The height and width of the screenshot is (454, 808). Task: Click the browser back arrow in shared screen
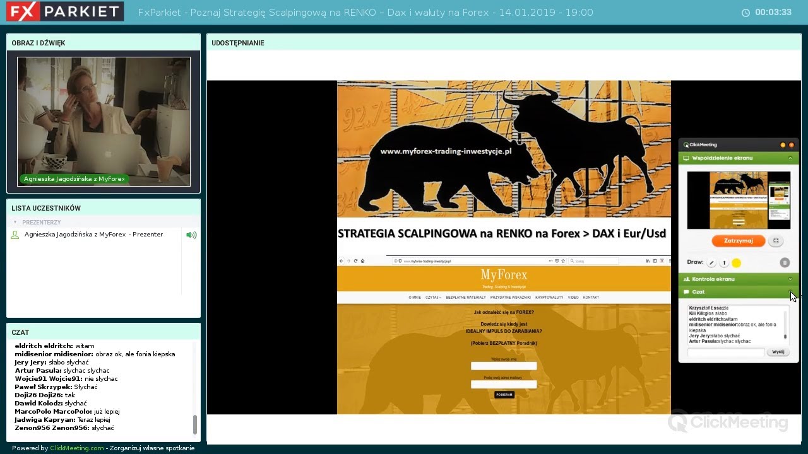pos(342,261)
